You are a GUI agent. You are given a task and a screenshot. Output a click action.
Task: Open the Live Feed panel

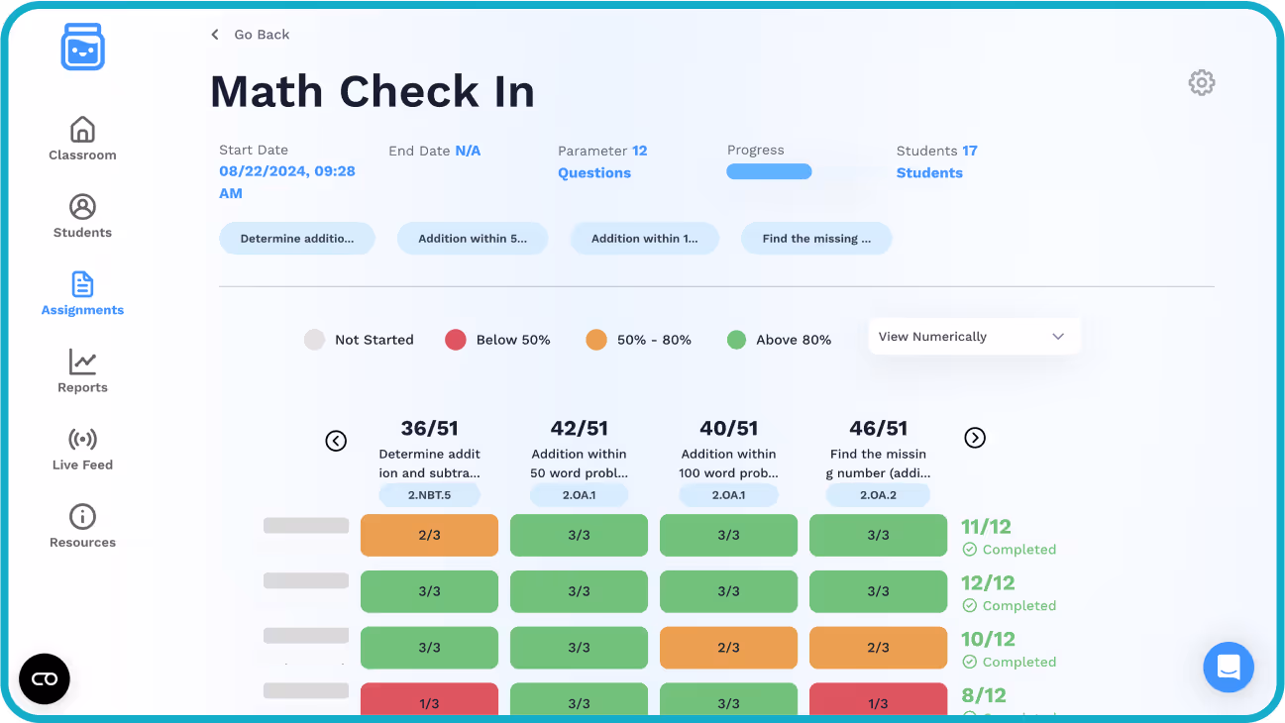pos(82,448)
